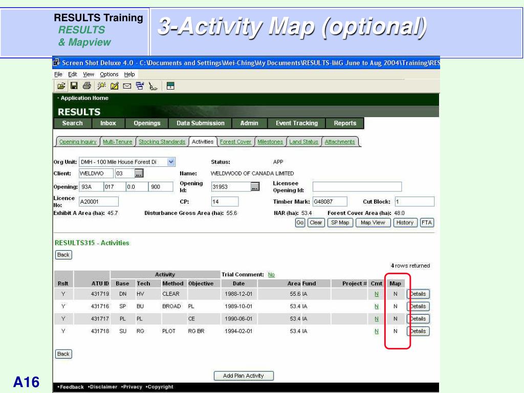Click the Cmt N link for 431719
The height and width of the screenshot is (393, 524).
(377, 294)
